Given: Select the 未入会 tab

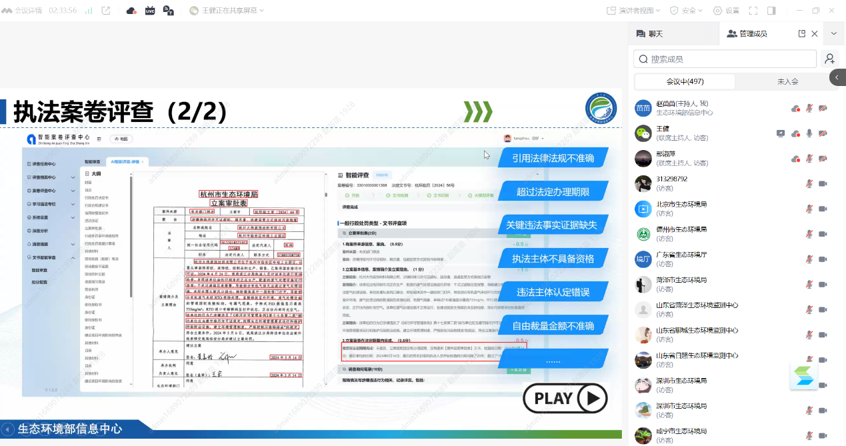Looking at the screenshot, I should pyautogui.click(x=787, y=81).
